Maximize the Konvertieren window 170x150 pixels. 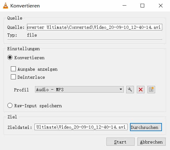[142, 6]
